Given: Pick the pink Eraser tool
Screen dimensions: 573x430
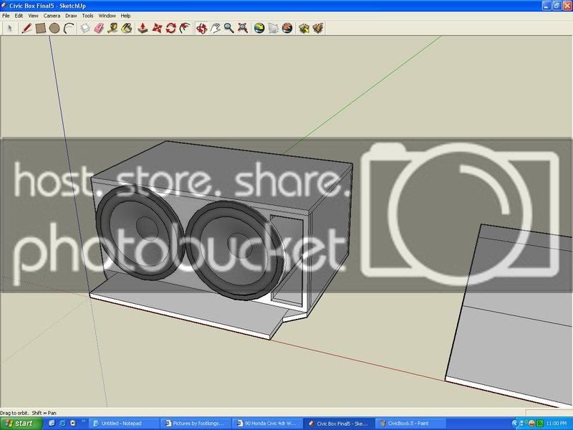Looking at the screenshot, I should pos(99,28).
